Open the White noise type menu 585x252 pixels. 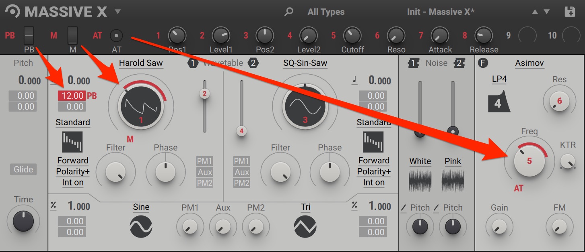click(x=420, y=161)
